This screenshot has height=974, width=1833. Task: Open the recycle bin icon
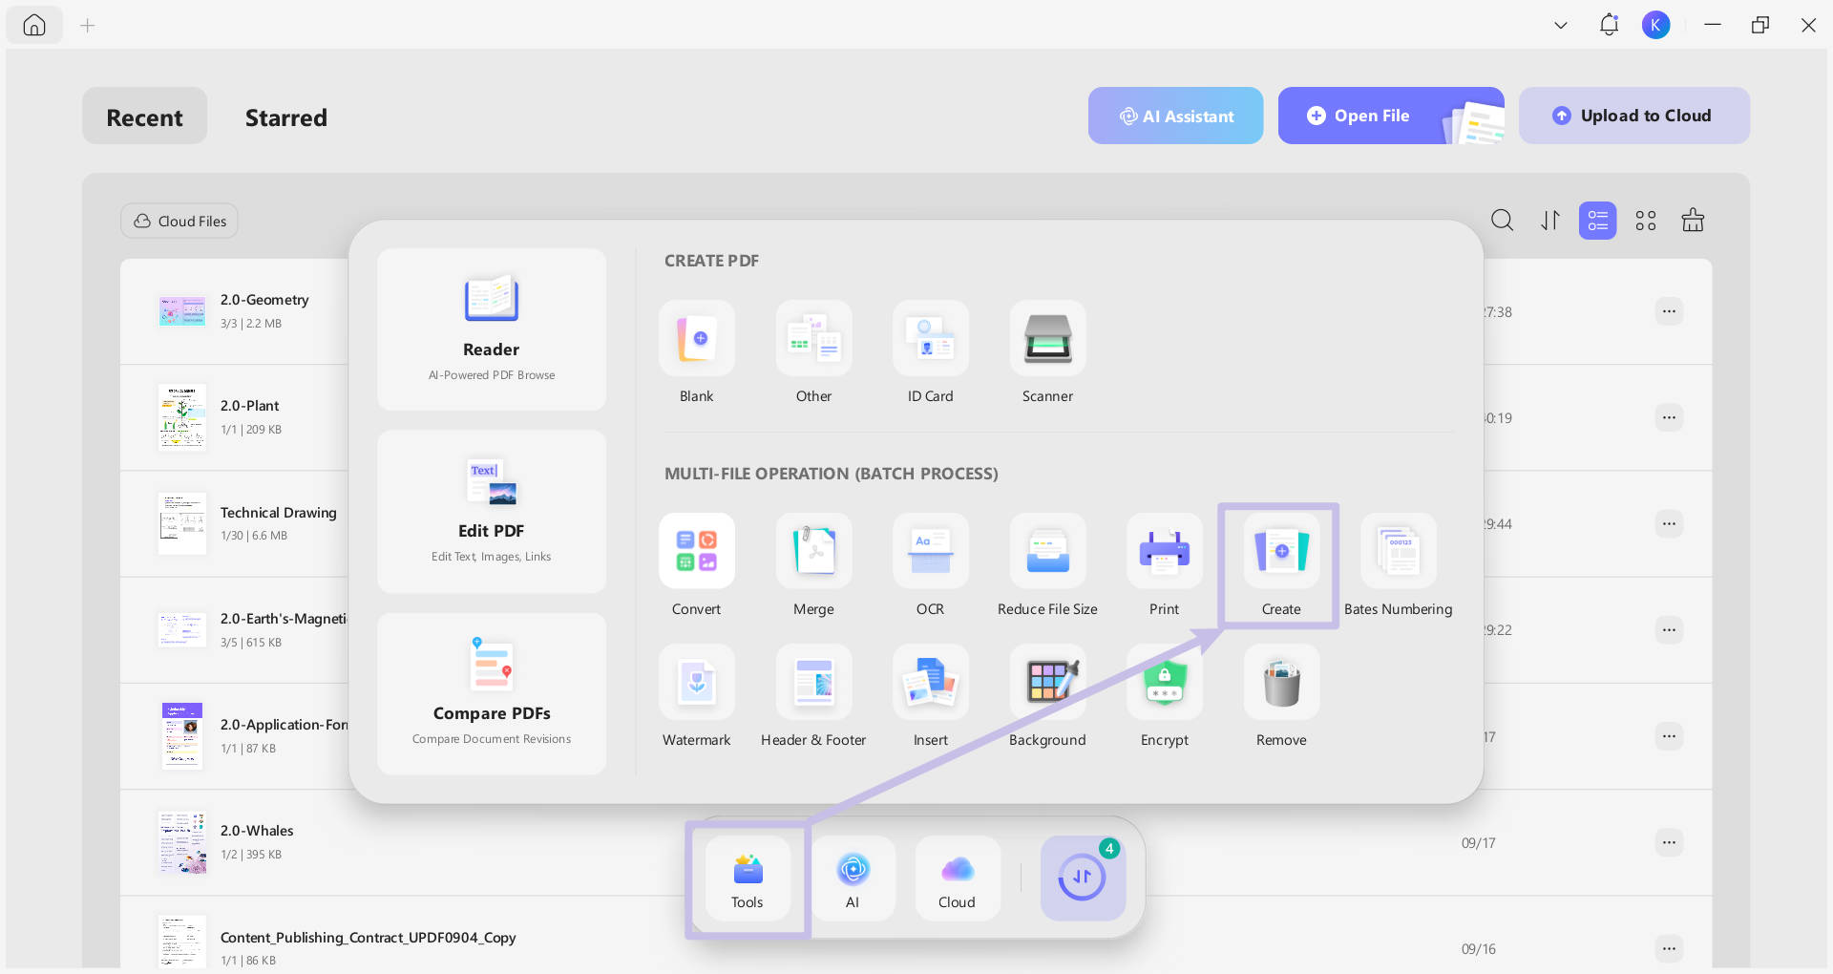pos(1693,221)
